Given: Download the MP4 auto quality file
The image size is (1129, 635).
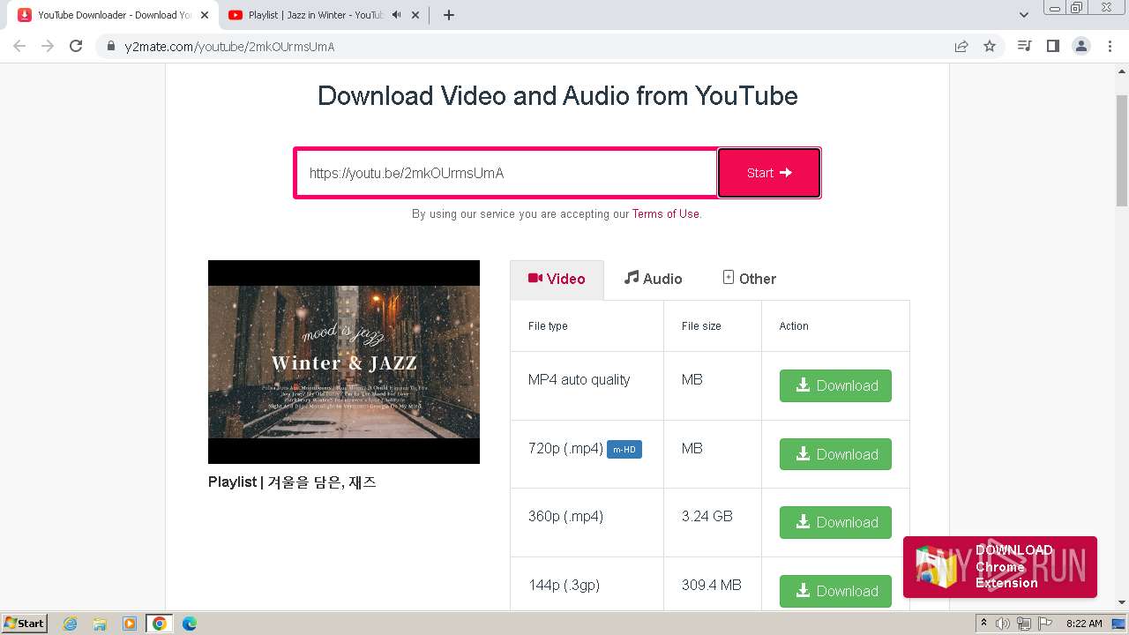Looking at the screenshot, I should click(835, 385).
